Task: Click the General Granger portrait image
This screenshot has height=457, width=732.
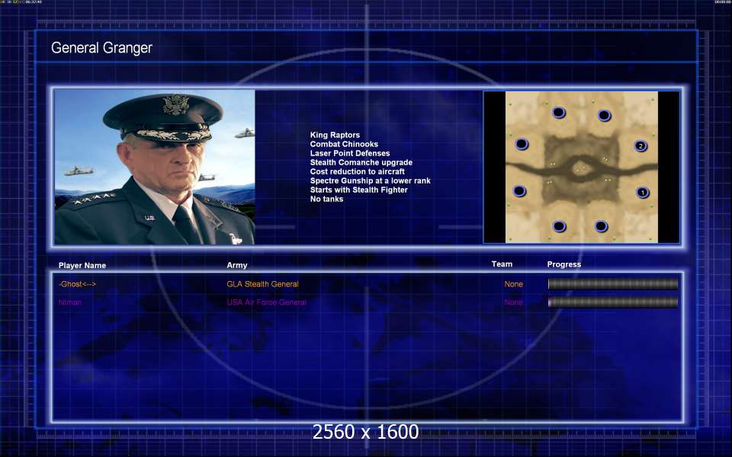Action: [x=155, y=168]
